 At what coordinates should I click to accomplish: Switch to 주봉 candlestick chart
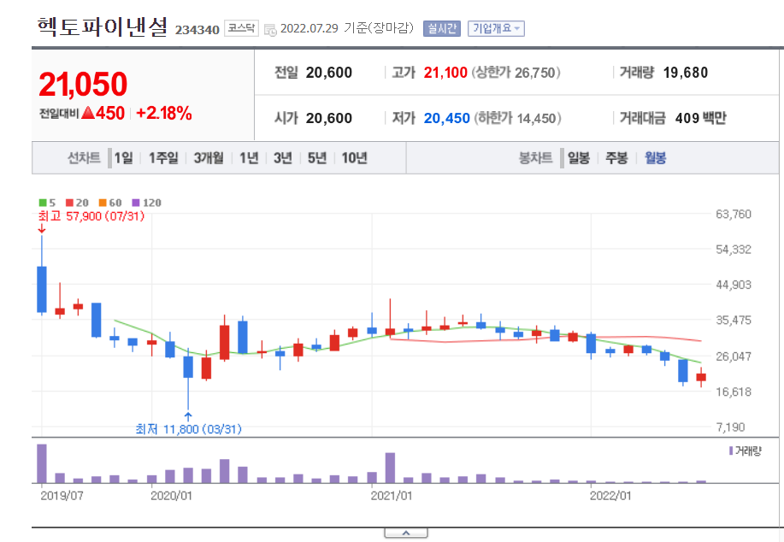[x=616, y=158]
